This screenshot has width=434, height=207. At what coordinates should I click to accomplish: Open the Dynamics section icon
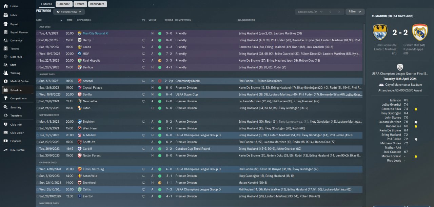(5, 41)
